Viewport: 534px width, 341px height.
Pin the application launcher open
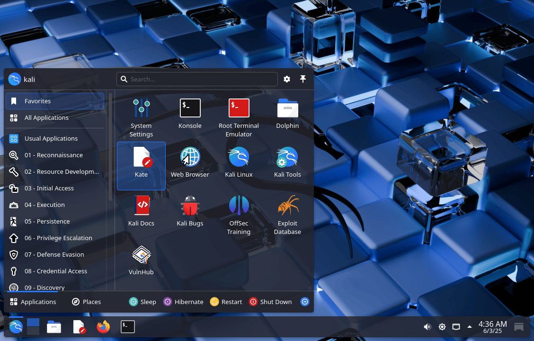coord(303,79)
